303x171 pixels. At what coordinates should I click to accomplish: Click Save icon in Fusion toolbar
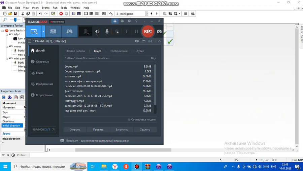(15, 13)
